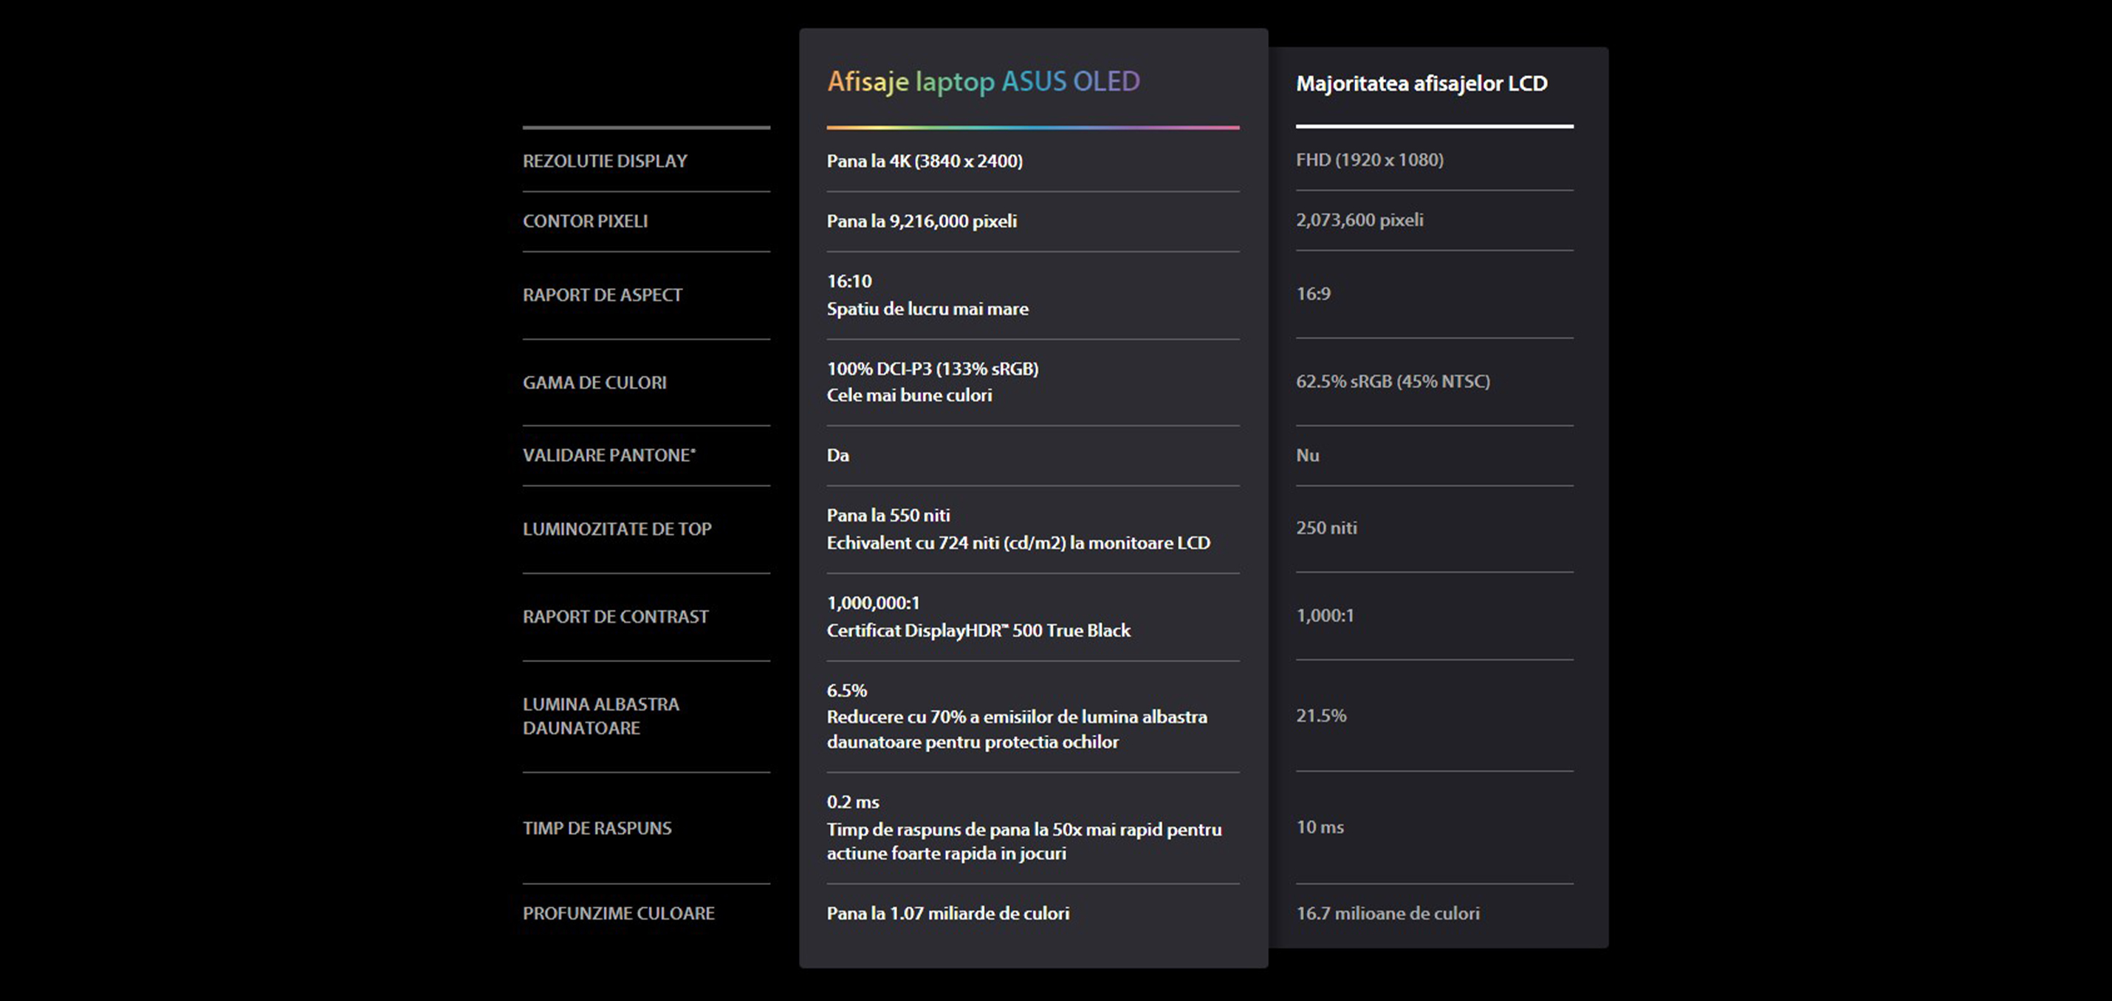The width and height of the screenshot is (2112, 1001).
Task: Click 'Pana la 9,216,000 pixeli' value
Action: click(922, 221)
